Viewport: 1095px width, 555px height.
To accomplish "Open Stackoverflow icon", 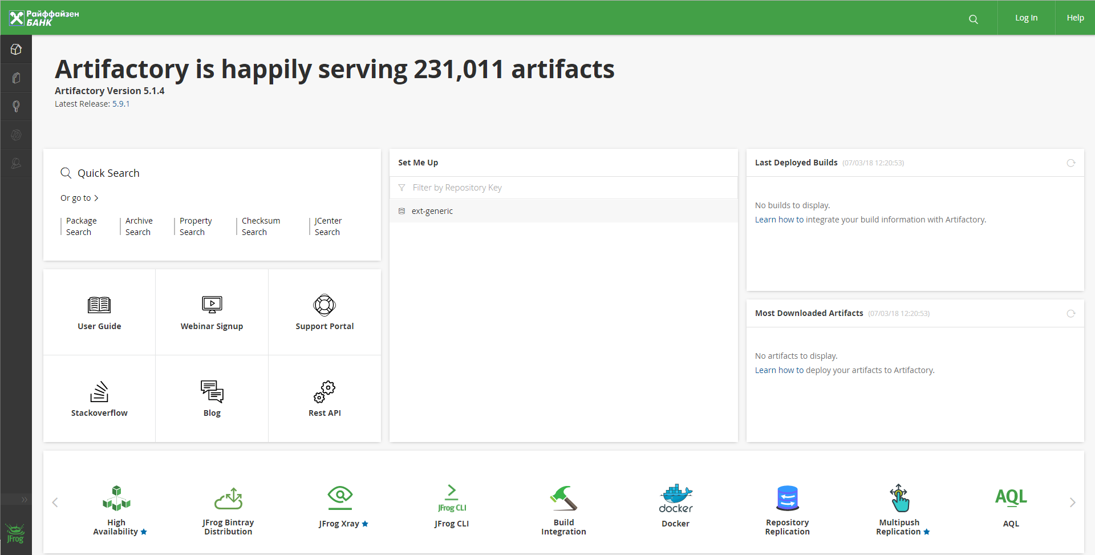I will click(99, 392).
